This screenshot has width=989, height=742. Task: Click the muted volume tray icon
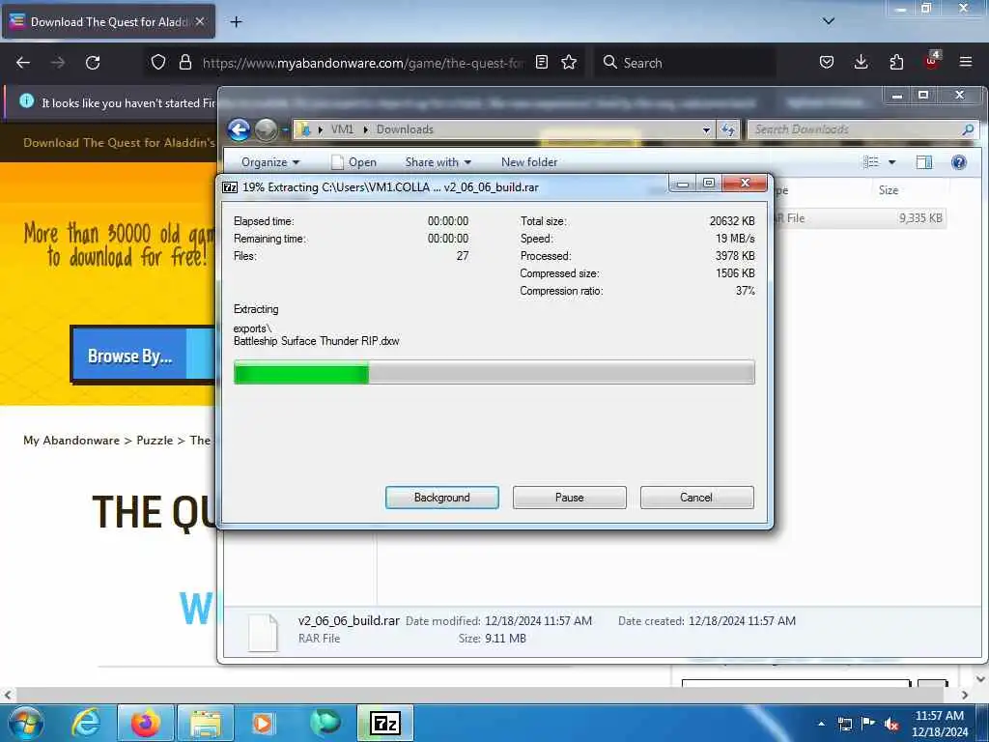coord(890,725)
